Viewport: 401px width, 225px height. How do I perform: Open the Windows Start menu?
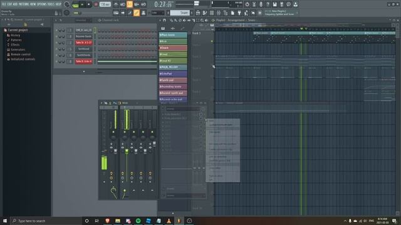[x=4, y=221]
